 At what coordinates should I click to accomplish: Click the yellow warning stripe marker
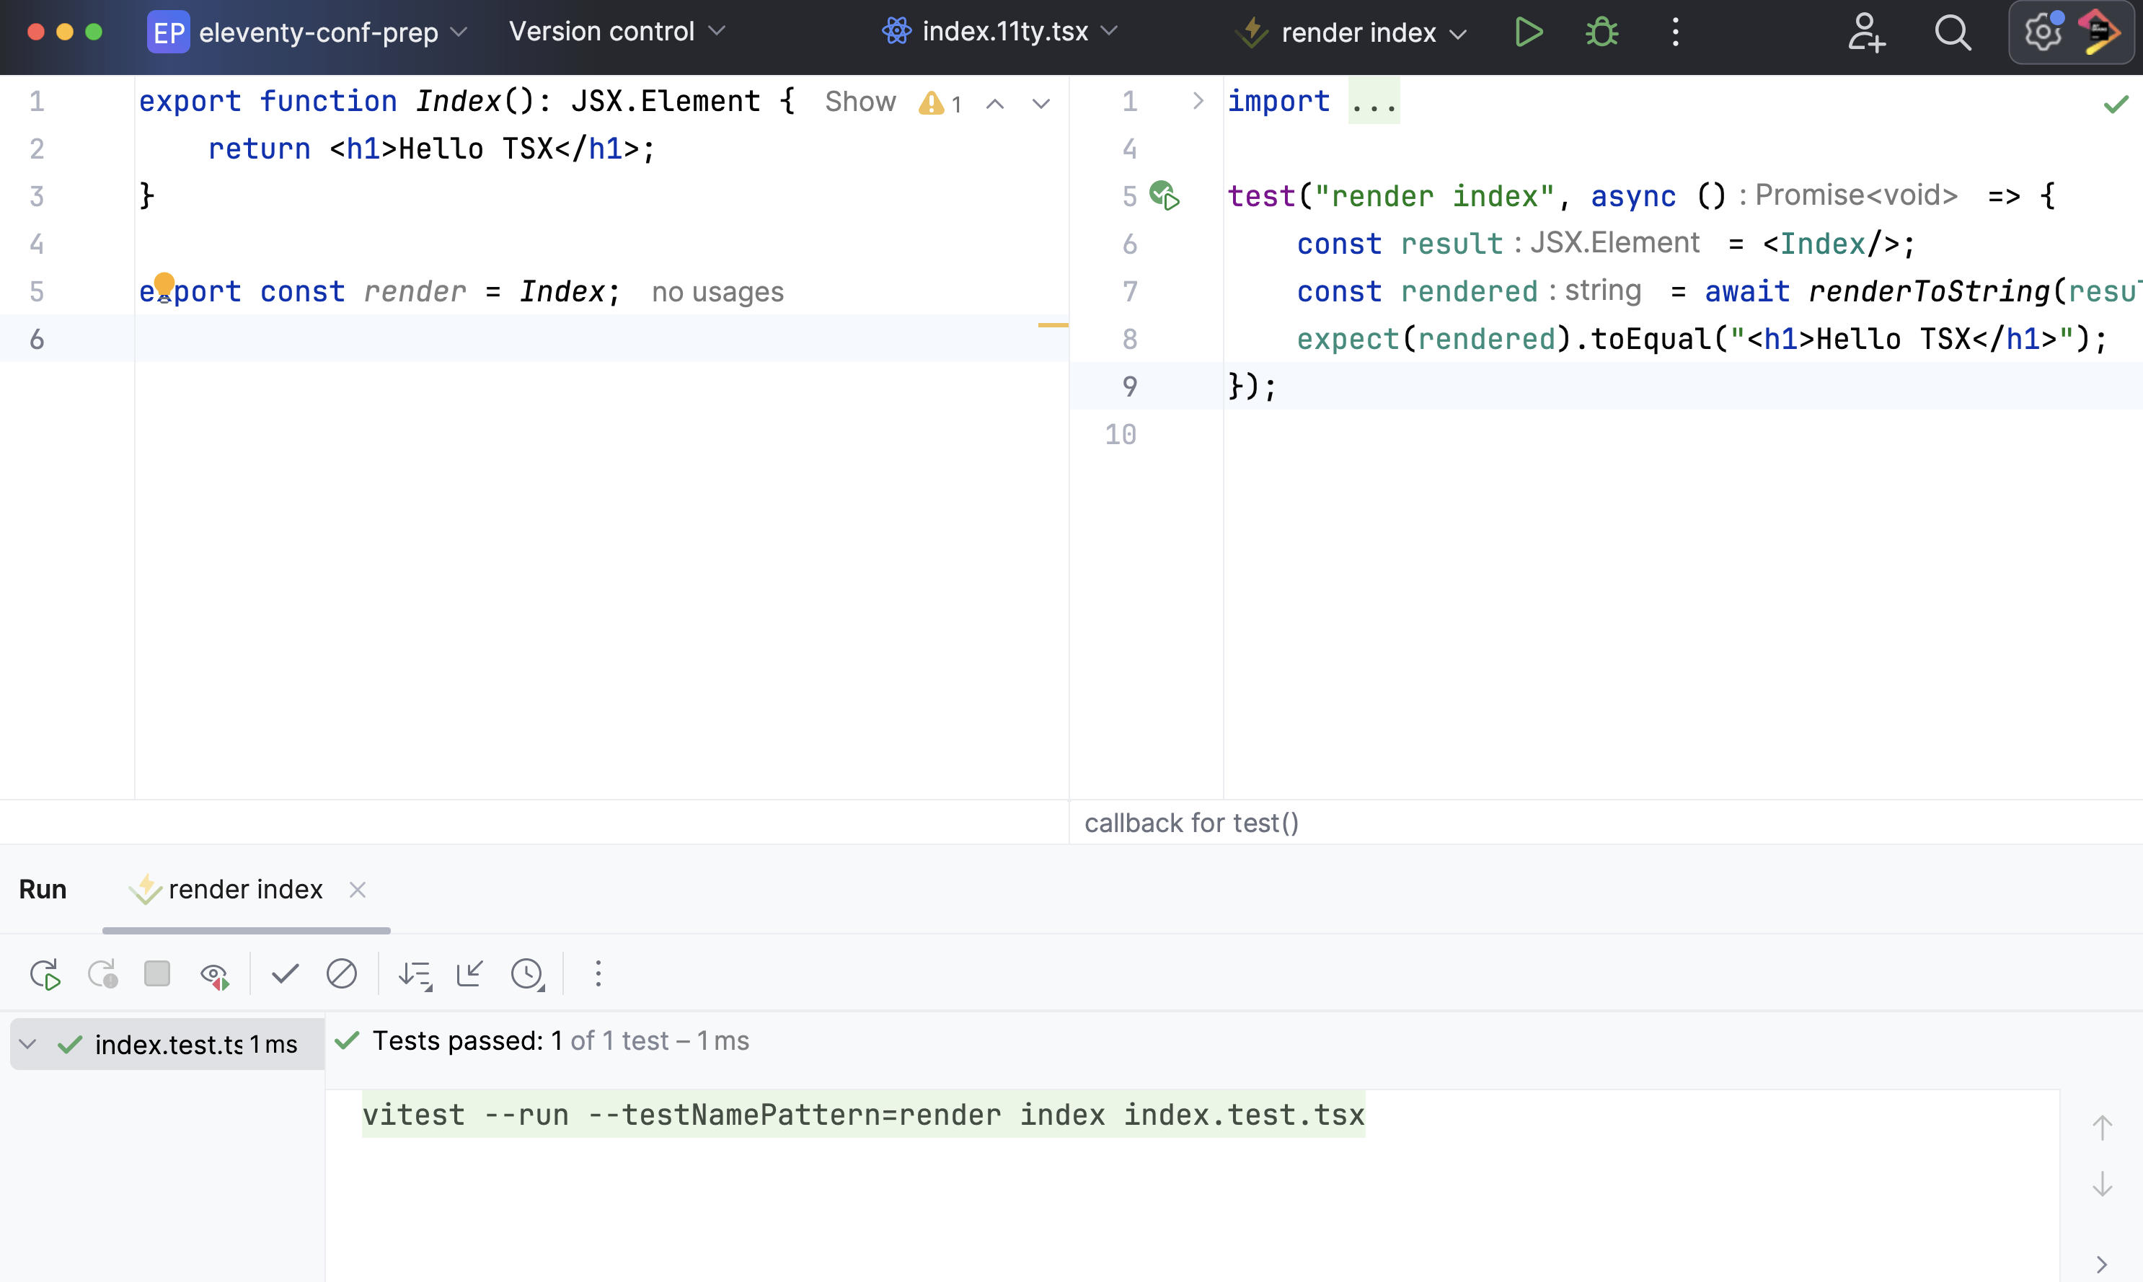pos(1052,324)
